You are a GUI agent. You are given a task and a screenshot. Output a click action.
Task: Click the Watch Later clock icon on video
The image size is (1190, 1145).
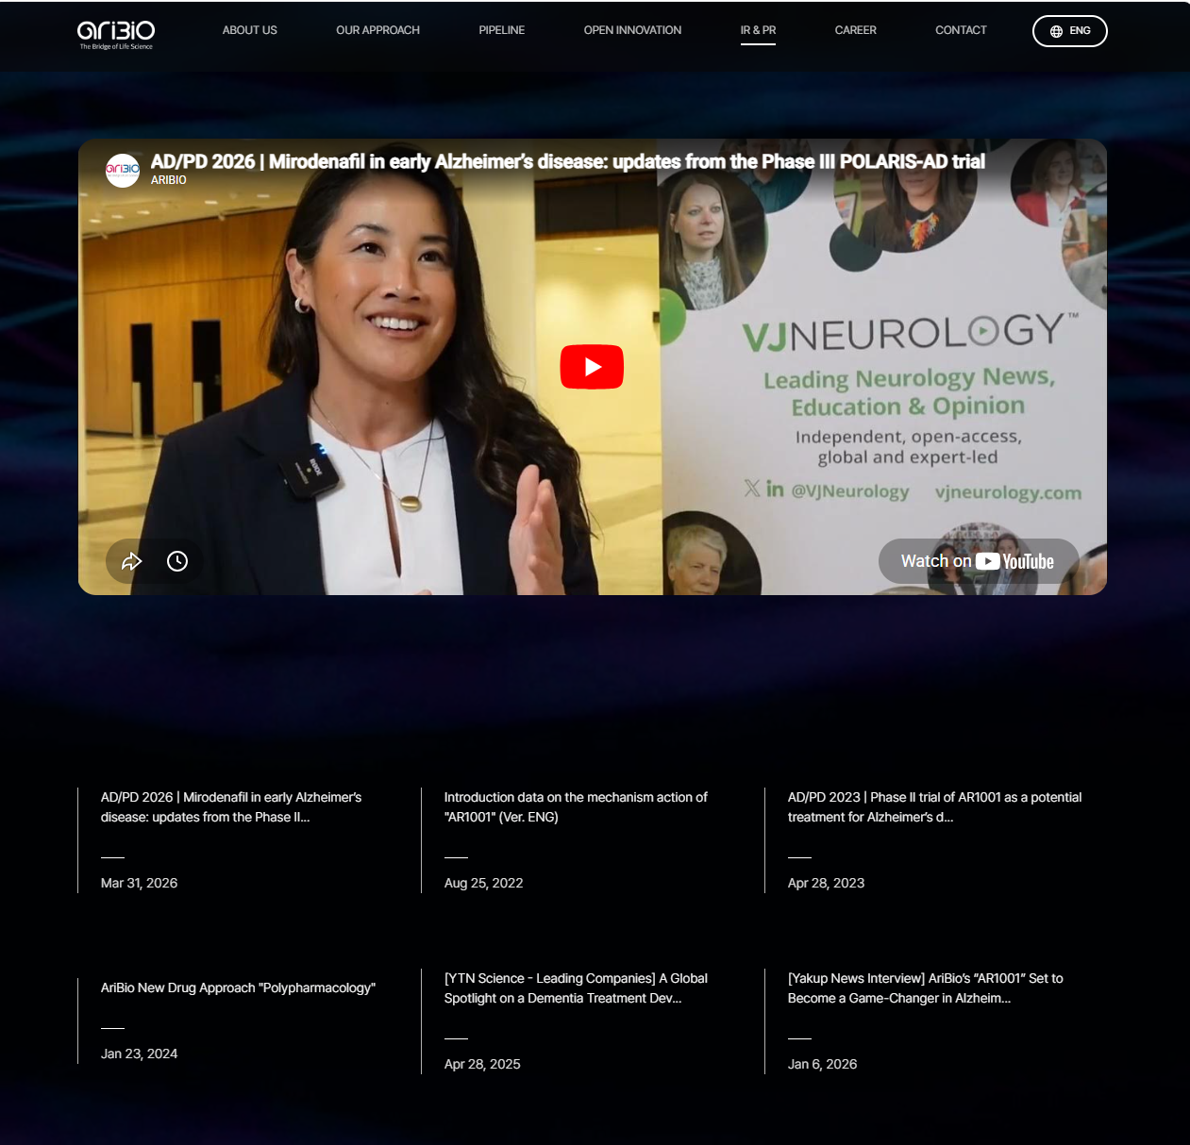(x=177, y=561)
